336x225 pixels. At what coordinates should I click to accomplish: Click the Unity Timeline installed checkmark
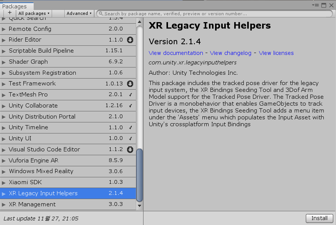point(130,128)
